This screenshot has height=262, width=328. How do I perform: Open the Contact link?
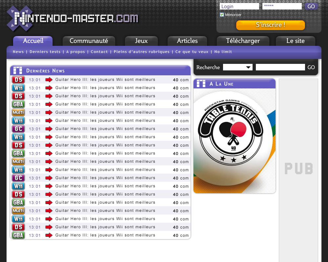point(99,52)
